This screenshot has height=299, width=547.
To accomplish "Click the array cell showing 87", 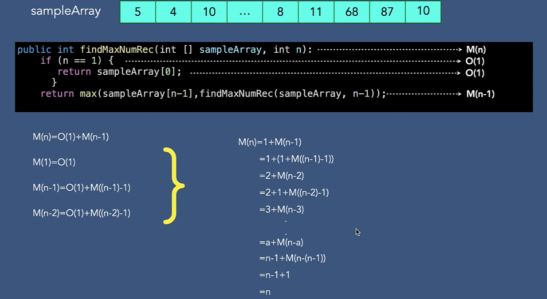I will [387, 12].
